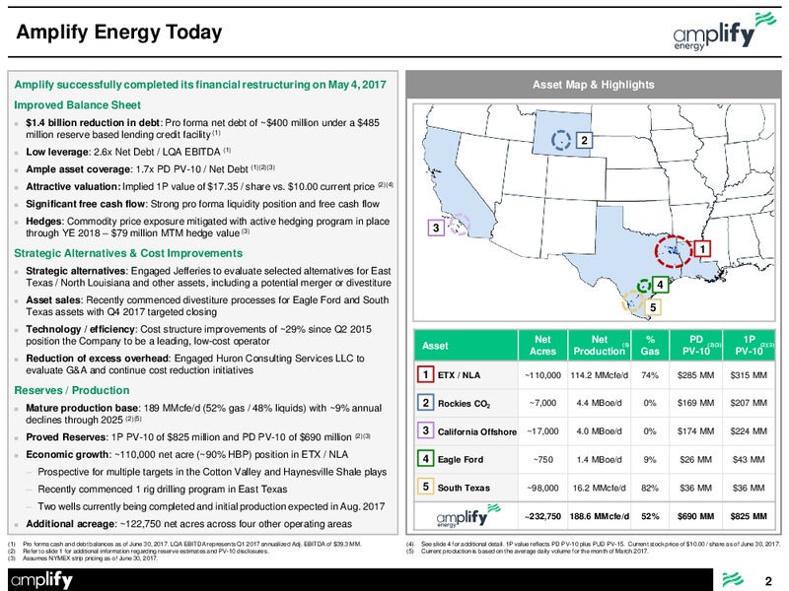Click the blue dashed circle in Wyoming
The image size is (789, 591).
[x=560, y=140]
